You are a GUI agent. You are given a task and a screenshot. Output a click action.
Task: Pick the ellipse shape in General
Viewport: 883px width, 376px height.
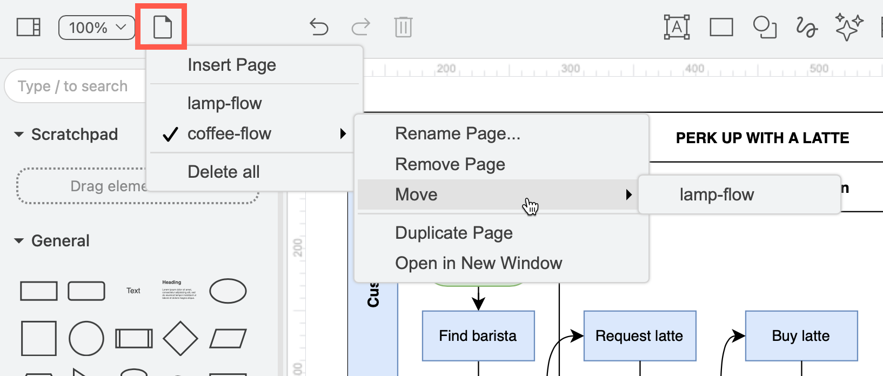(x=228, y=291)
